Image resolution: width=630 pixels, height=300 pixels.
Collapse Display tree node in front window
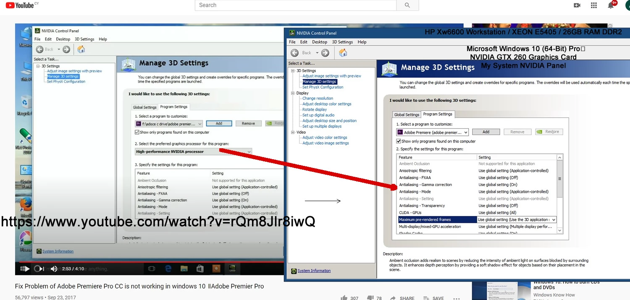pyautogui.click(x=293, y=93)
